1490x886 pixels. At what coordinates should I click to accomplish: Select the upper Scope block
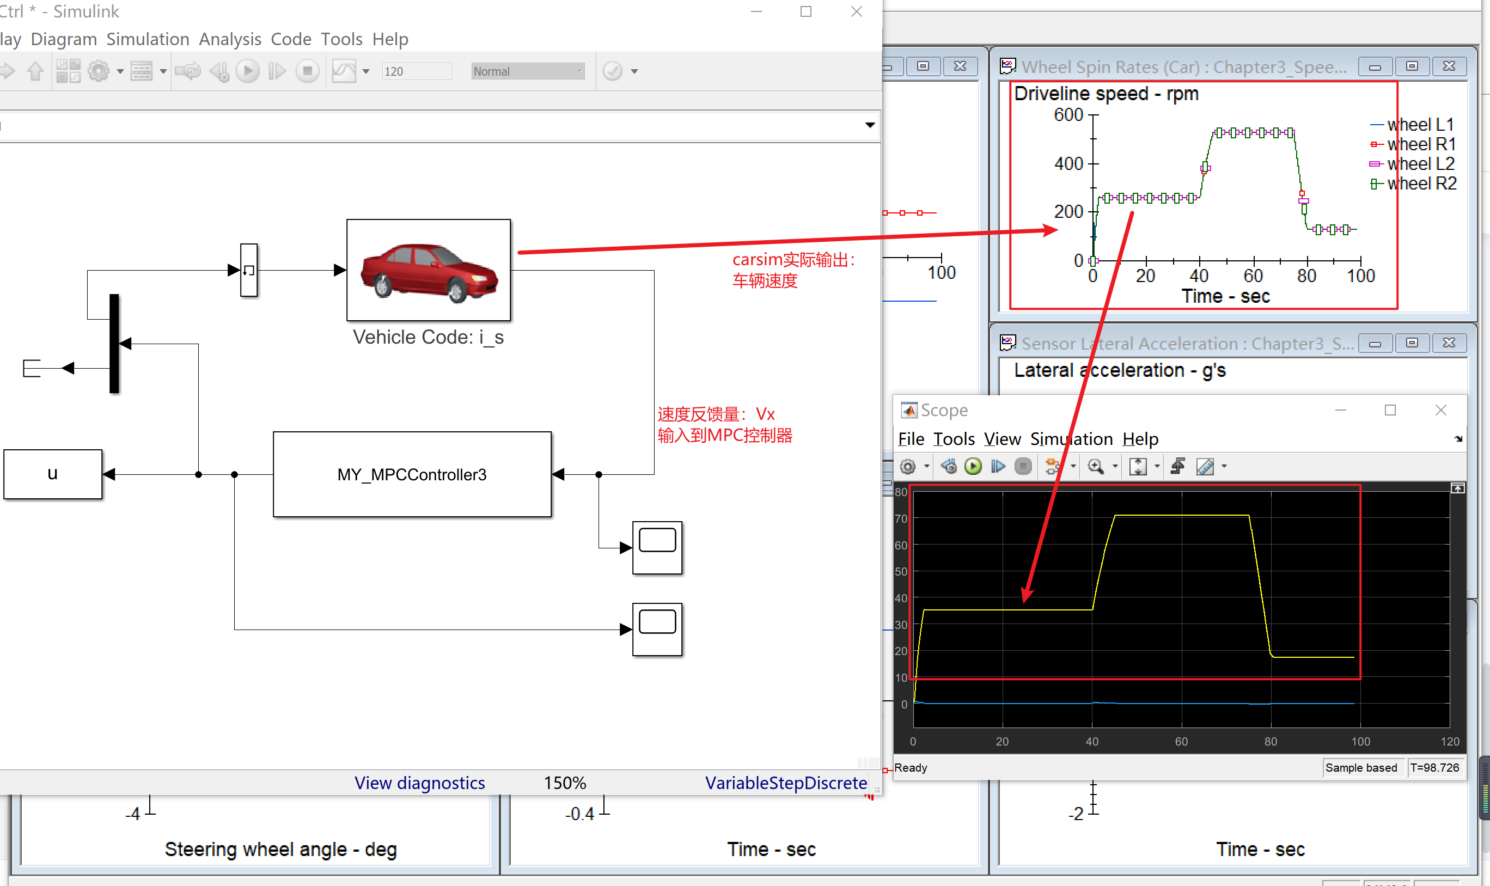pos(657,547)
